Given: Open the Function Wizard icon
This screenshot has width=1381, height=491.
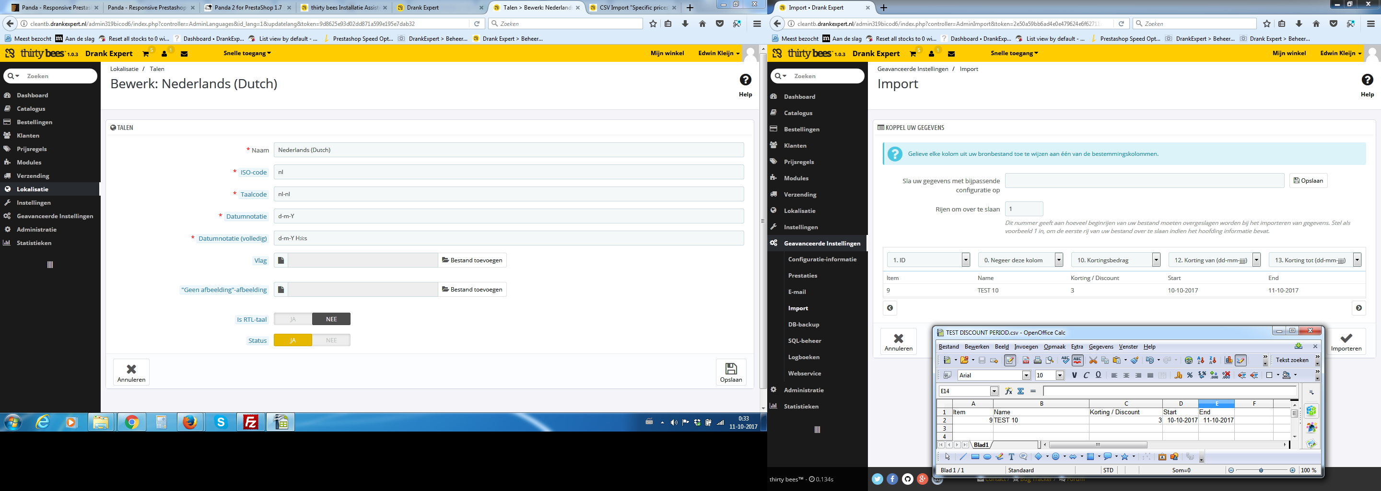Looking at the screenshot, I should click(x=1008, y=391).
